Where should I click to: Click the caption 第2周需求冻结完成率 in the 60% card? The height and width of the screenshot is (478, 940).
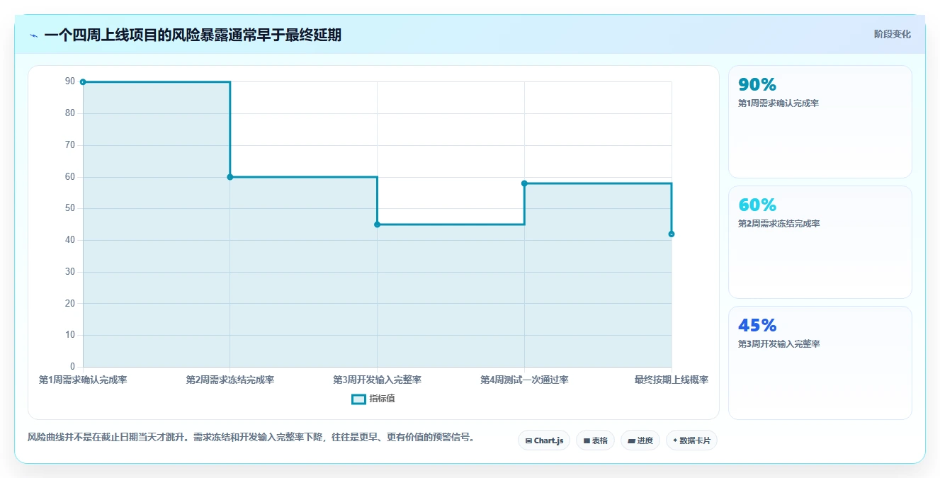pyautogui.click(x=778, y=224)
